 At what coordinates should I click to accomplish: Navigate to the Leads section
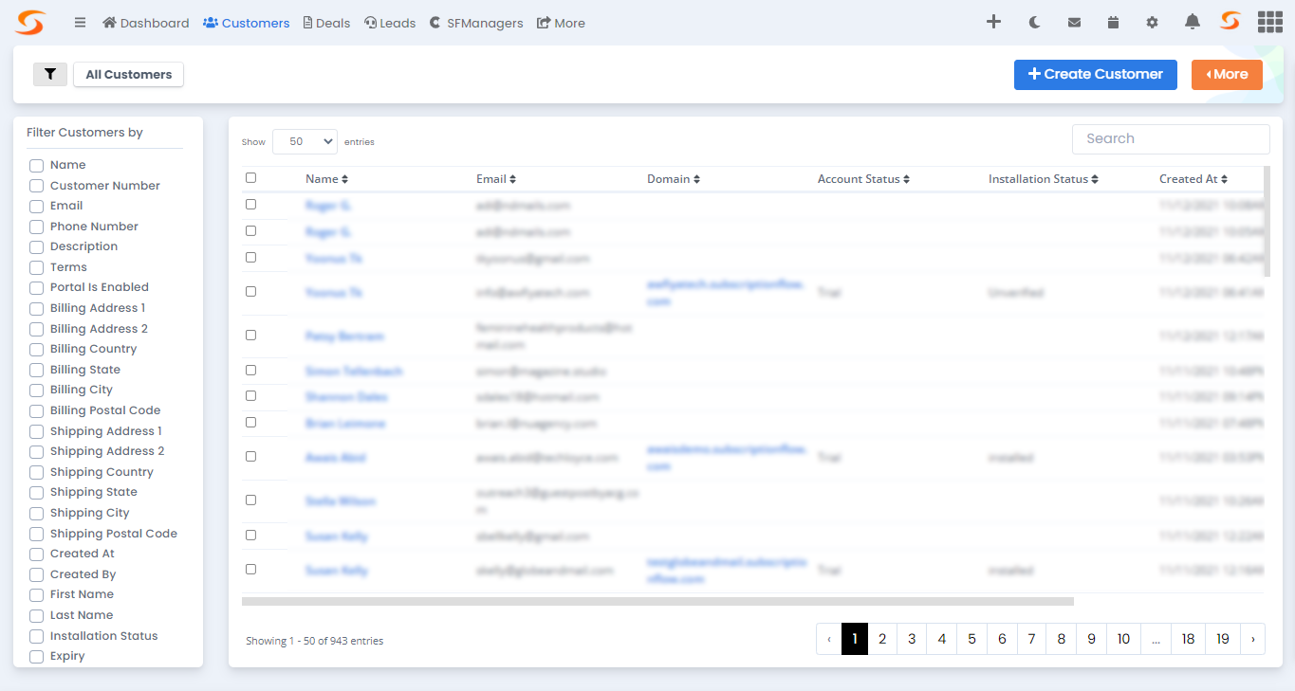[389, 22]
